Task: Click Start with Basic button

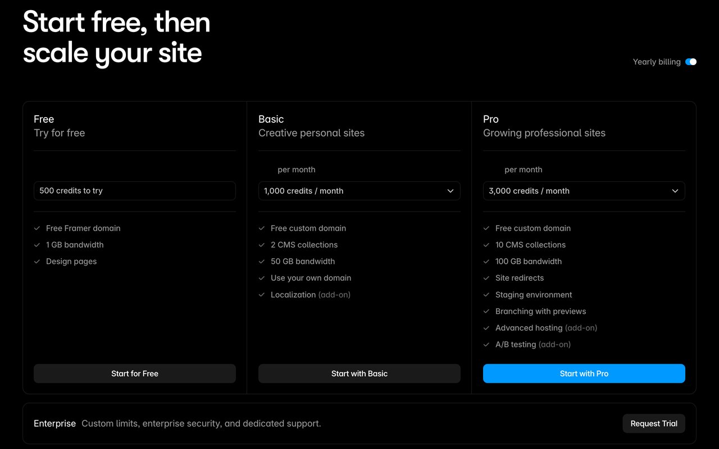Action: click(x=359, y=373)
